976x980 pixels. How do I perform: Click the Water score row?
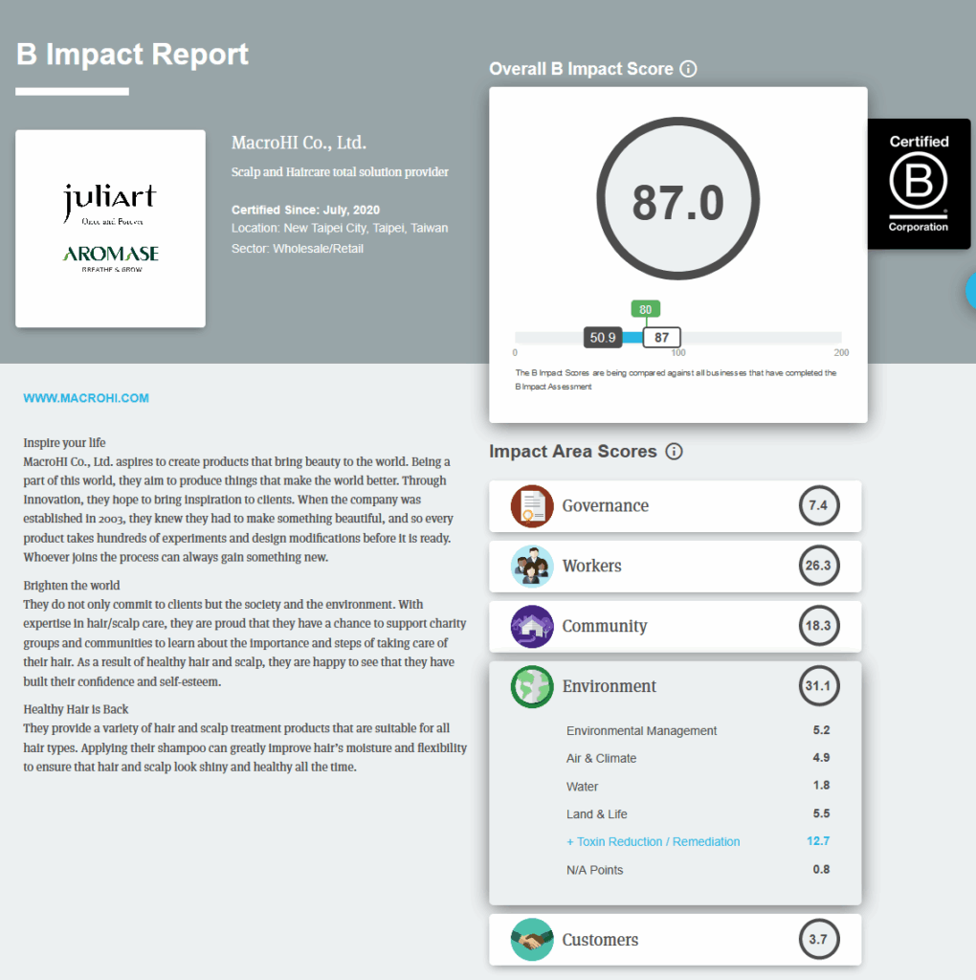(698, 787)
